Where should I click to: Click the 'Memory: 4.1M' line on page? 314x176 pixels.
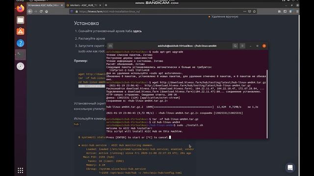click(96, 165)
